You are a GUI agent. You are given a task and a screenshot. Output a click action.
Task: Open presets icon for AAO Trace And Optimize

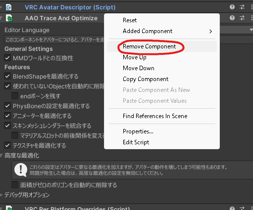(x=242, y=18)
